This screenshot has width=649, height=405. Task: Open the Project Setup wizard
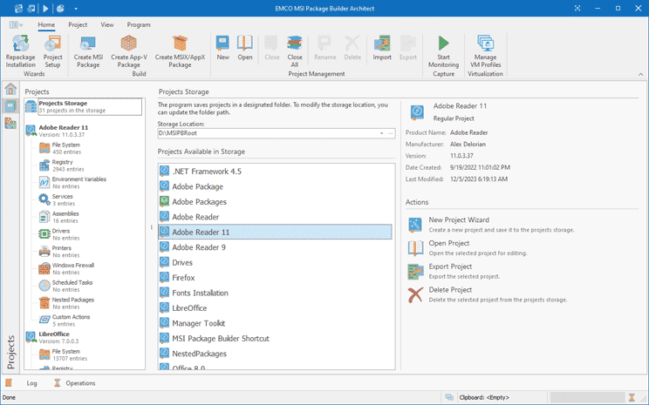(x=52, y=51)
